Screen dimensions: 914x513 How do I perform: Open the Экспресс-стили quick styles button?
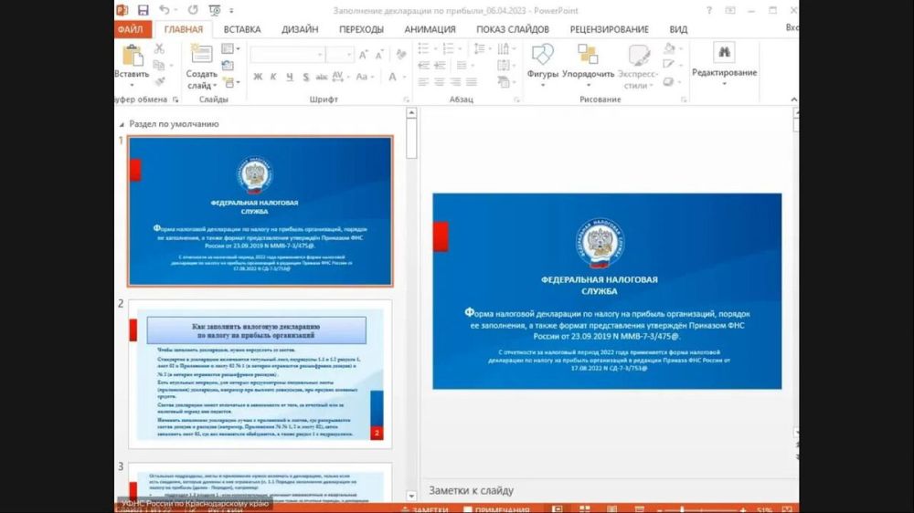click(638, 65)
